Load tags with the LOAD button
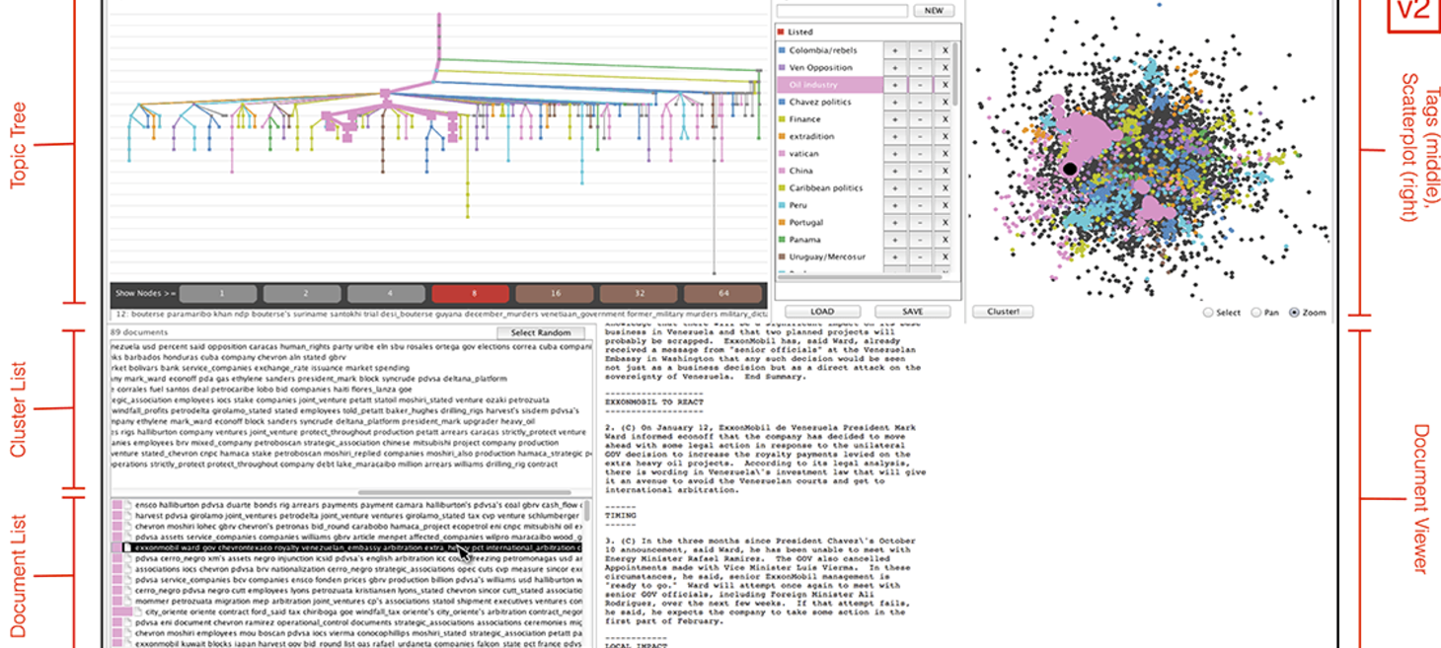1441x648 pixels. [x=822, y=312]
